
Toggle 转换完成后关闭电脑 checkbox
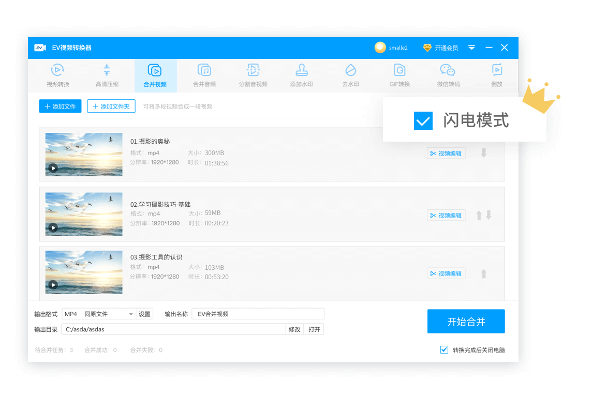pyautogui.click(x=444, y=349)
